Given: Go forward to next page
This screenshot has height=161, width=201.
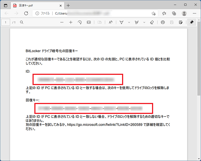Looking at the screenshot, I should click(16, 13).
